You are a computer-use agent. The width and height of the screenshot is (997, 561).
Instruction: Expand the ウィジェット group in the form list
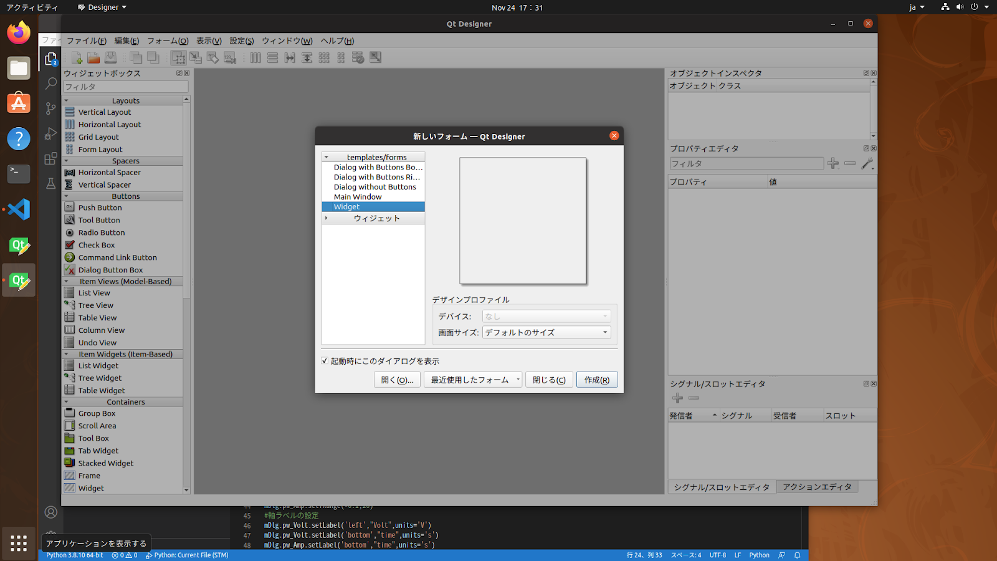326,218
